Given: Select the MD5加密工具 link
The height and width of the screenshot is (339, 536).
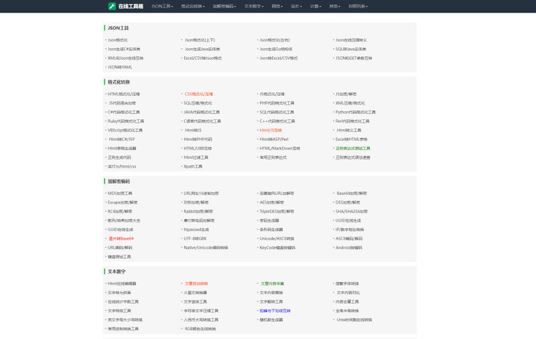Looking at the screenshot, I should [120, 194].
